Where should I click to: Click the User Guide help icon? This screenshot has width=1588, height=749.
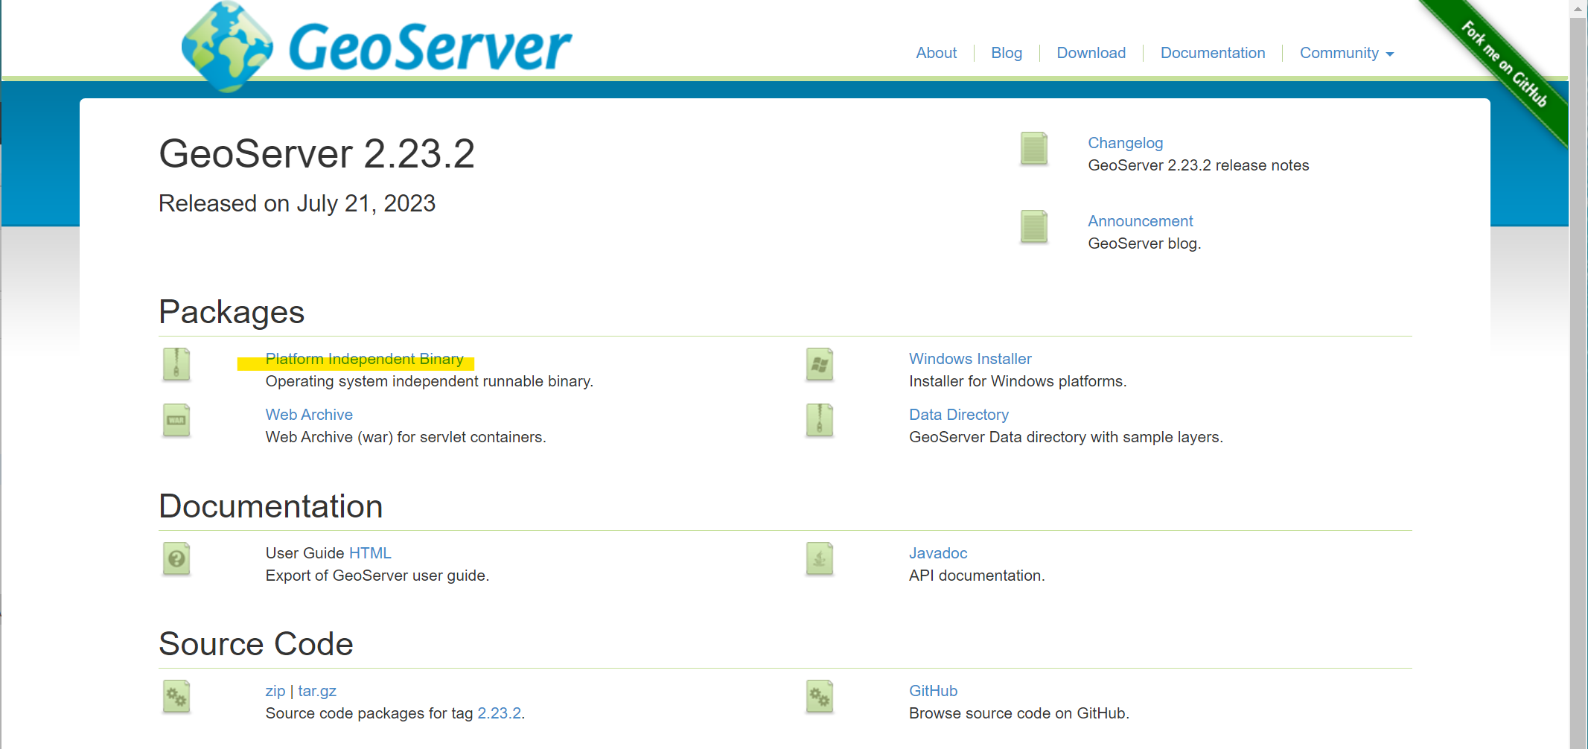[x=176, y=559]
